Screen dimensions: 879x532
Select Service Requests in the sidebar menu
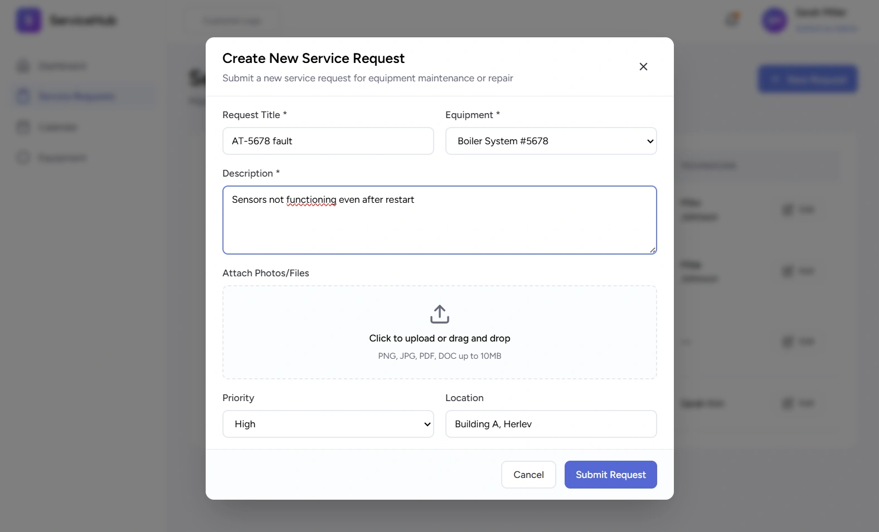[76, 96]
